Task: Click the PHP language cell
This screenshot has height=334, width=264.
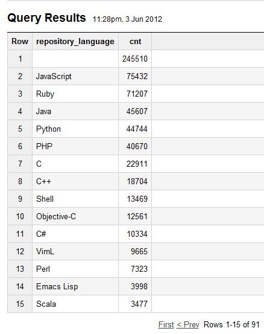Action: click(75, 146)
